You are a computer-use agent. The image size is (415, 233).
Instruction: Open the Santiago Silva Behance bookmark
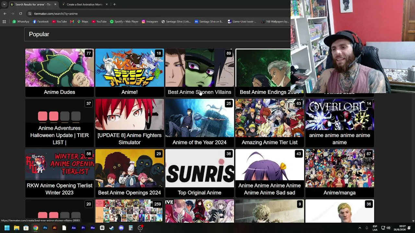pos(209,22)
